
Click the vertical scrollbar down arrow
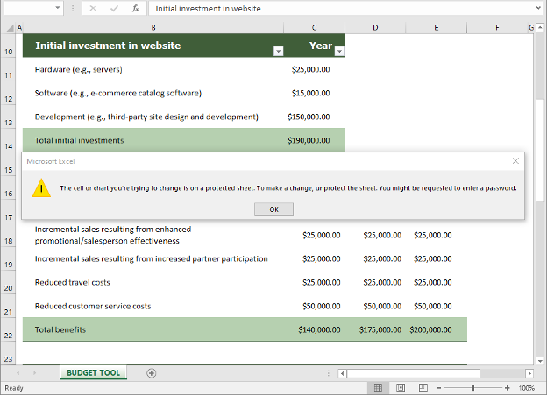[540, 361]
